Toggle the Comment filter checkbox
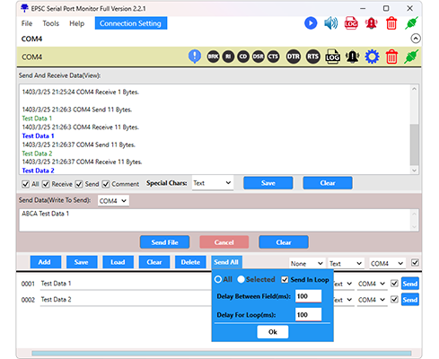439x359 pixels. click(106, 184)
